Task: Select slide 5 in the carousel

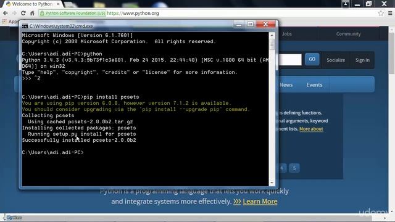Action: point(294,168)
